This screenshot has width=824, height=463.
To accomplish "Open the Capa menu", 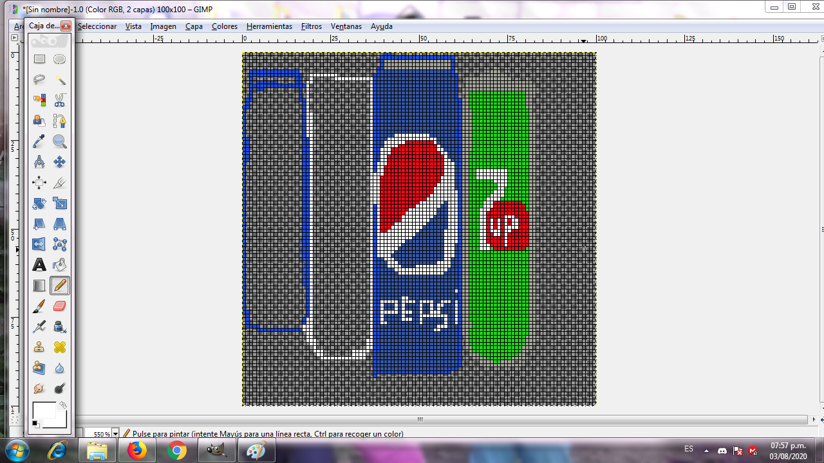I will [194, 26].
